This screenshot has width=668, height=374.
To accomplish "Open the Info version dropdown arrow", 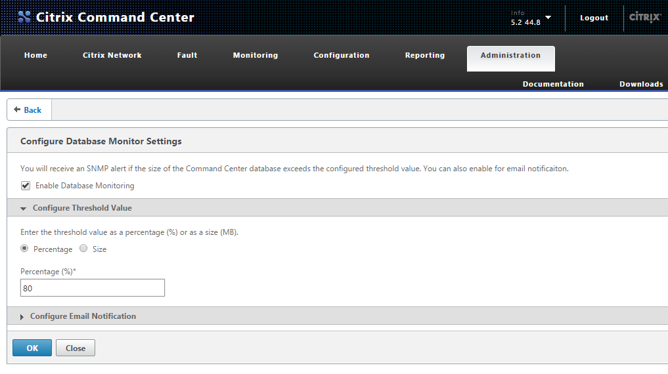I will click(548, 17).
